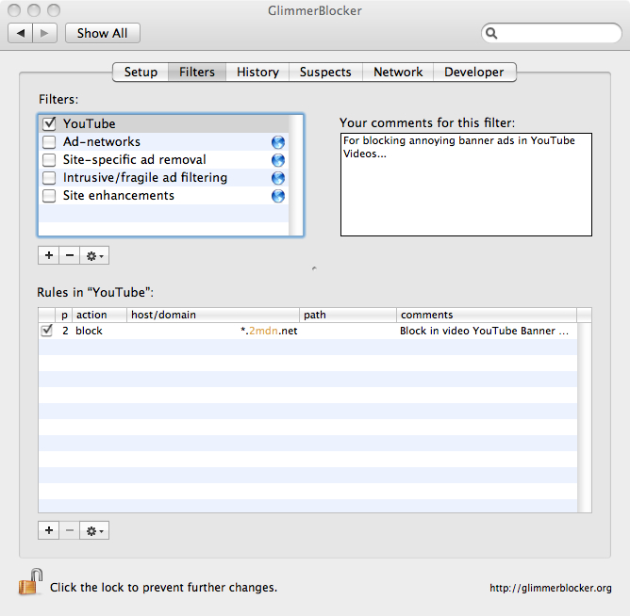Screen dimensions: 630x616
Task: Select the Site enhancements filter row
Action: tap(163, 195)
